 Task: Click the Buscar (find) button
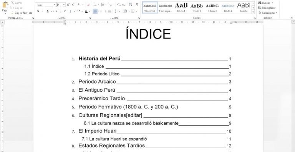[x=264, y=3]
